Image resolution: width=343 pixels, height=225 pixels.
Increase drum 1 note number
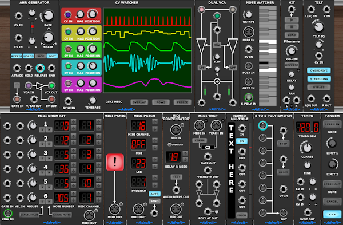[x=73, y=121]
